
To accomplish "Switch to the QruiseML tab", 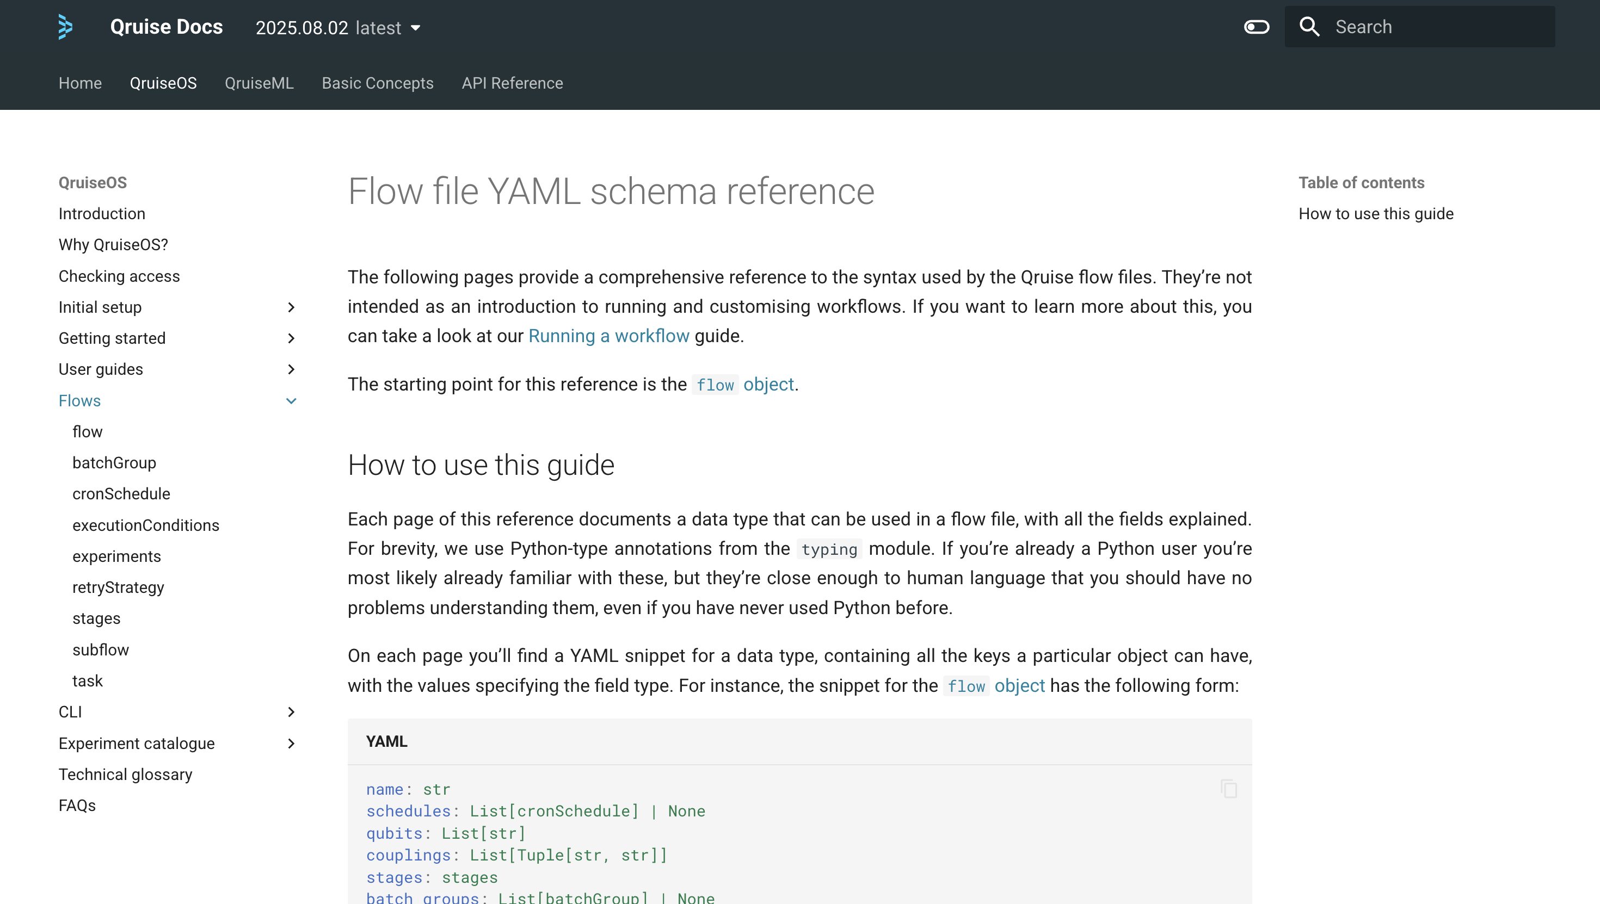I will (259, 83).
